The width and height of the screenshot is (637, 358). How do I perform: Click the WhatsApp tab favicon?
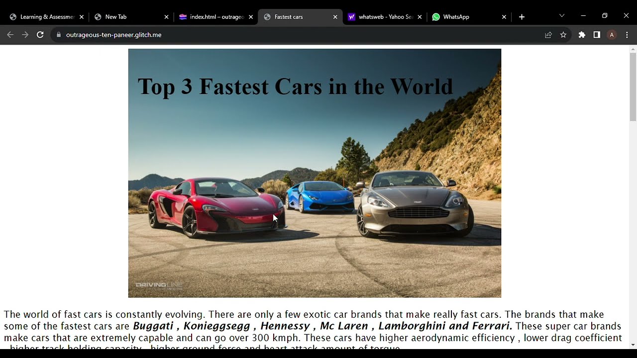(436, 17)
